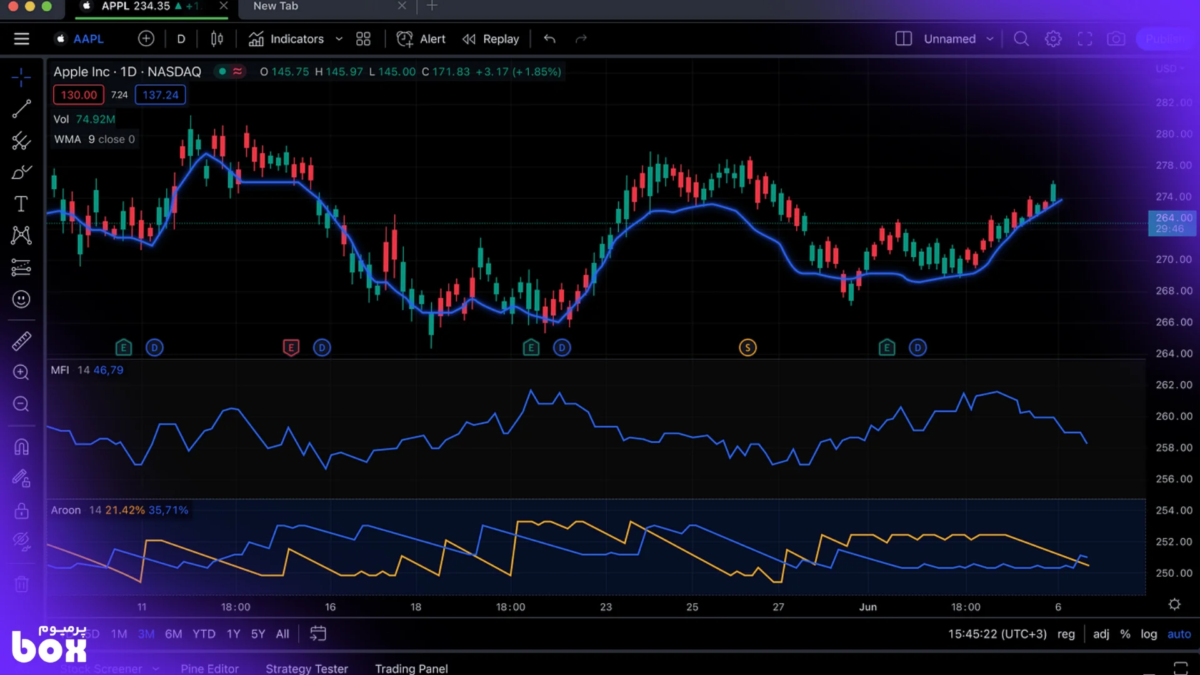Toggle regular trading hours session 'reg'

click(x=1066, y=634)
